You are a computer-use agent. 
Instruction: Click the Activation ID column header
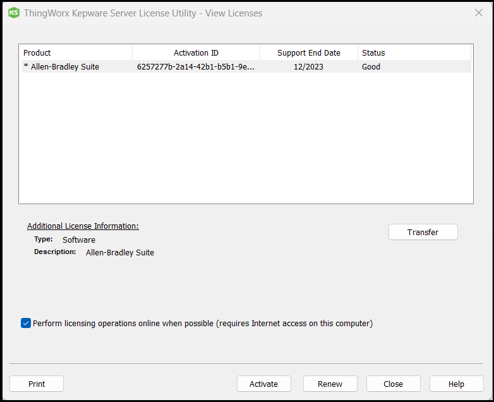(196, 52)
